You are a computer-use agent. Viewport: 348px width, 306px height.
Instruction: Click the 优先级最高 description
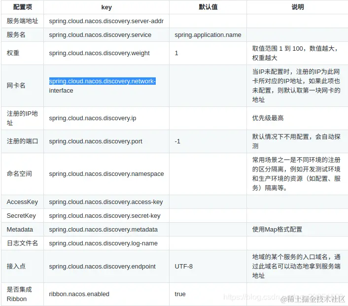point(268,118)
